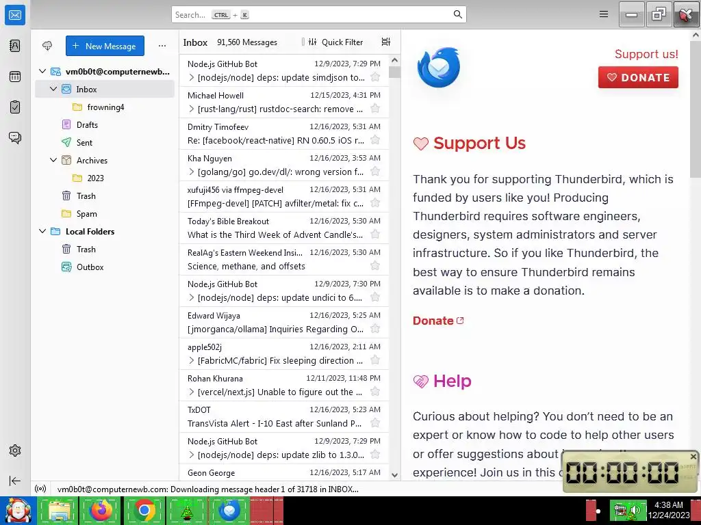701x525 pixels.
Task: Collapse the Local Folders tree
Action: (42, 231)
